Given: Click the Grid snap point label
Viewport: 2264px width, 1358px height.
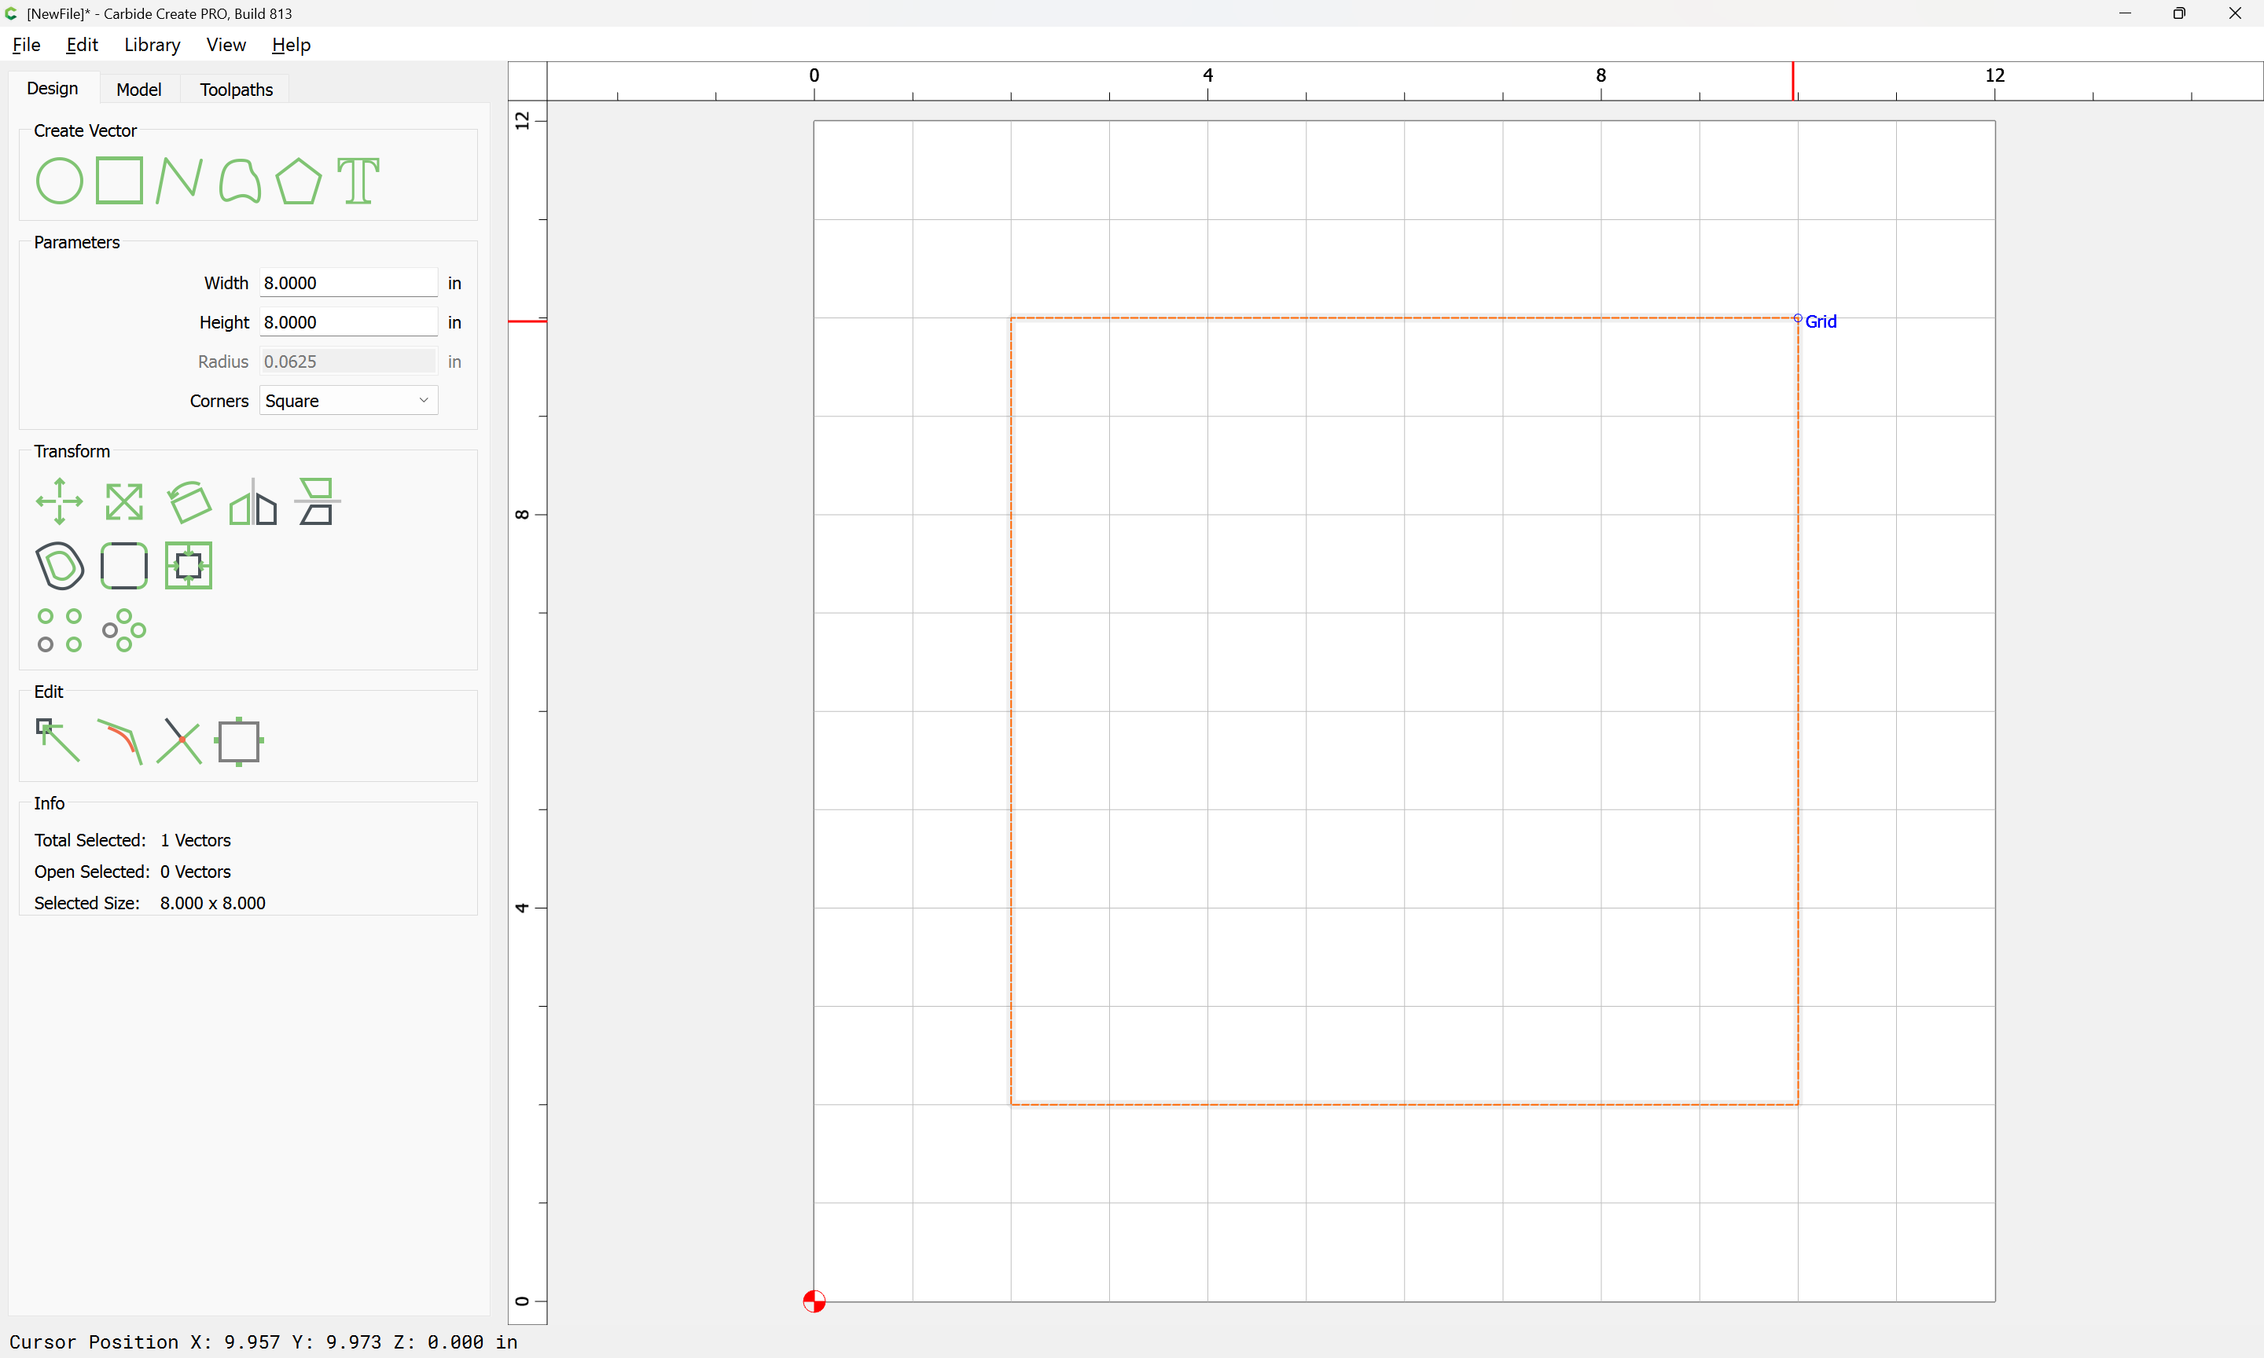Looking at the screenshot, I should [x=1820, y=321].
